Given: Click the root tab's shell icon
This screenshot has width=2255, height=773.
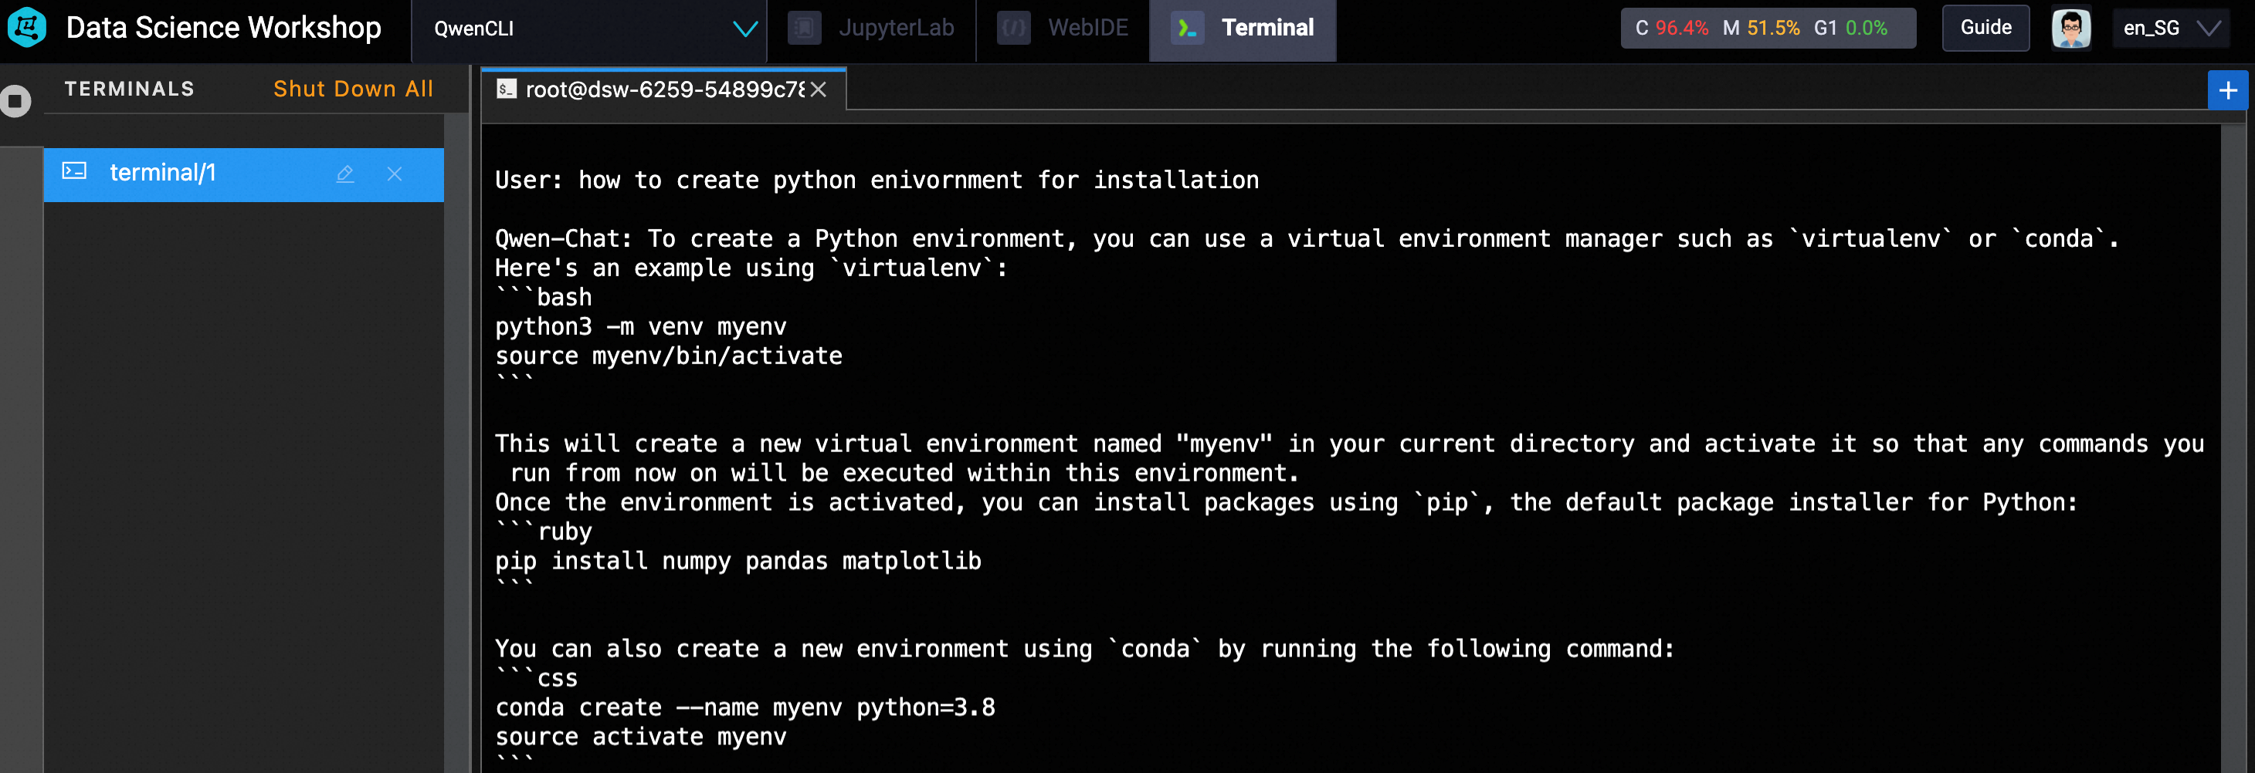Looking at the screenshot, I should (506, 88).
